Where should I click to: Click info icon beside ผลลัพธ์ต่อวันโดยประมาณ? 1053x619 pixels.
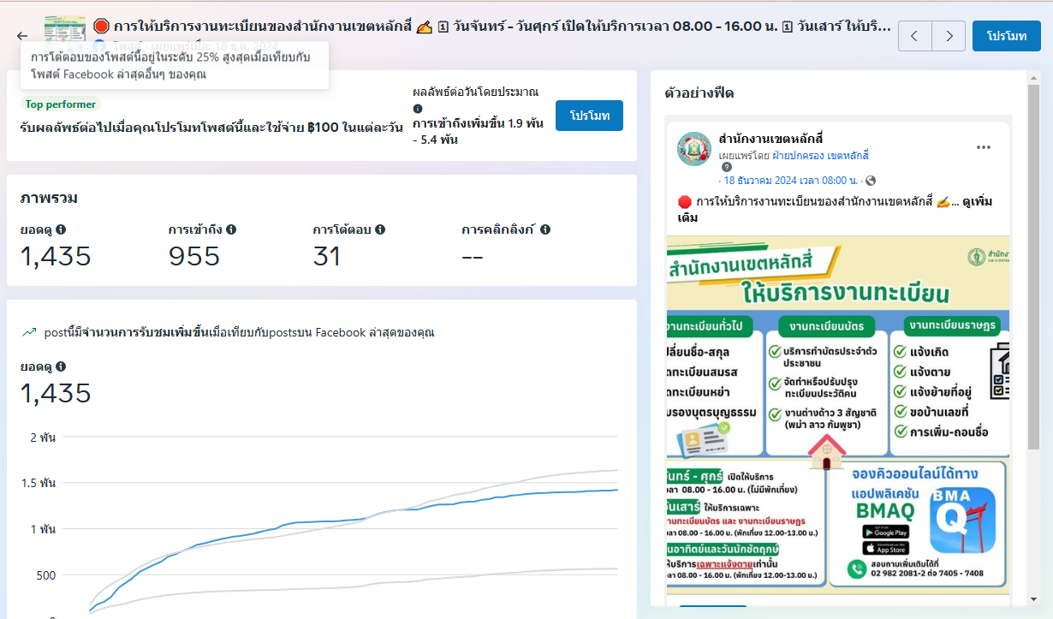(418, 109)
